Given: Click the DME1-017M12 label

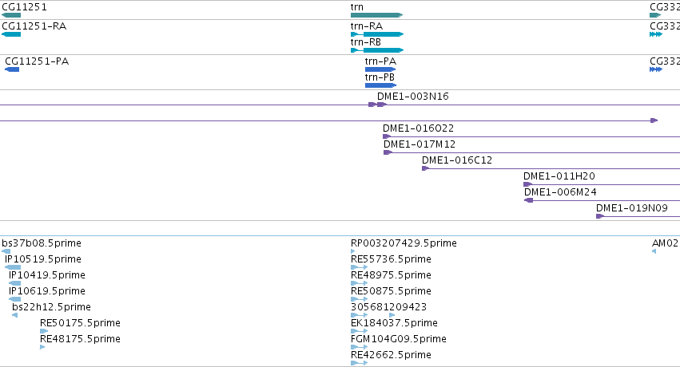Looking at the screenshot, I should pos(420,144).
